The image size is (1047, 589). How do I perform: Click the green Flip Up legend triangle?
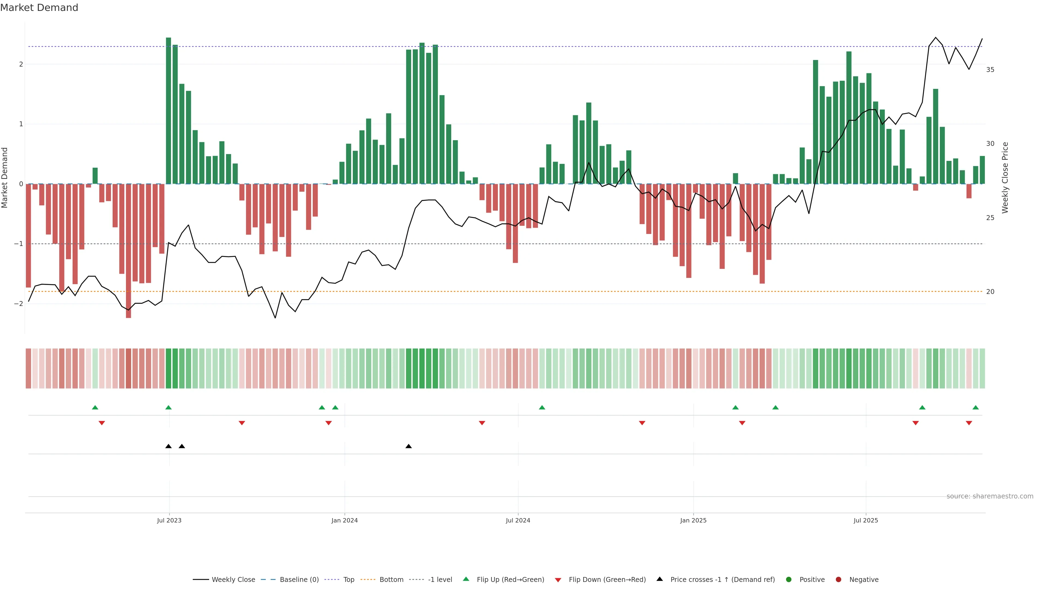coord(466,579)
